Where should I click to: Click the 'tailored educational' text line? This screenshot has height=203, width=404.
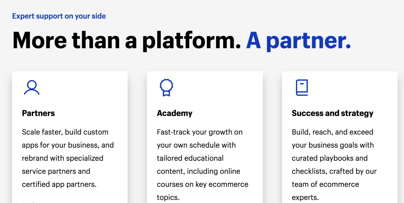click(190, 158)
